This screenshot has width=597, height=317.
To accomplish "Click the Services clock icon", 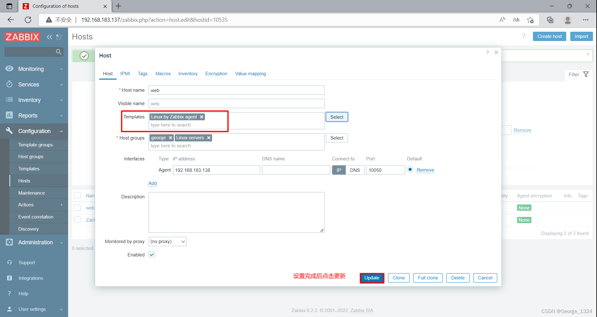I will click(9, 84).
